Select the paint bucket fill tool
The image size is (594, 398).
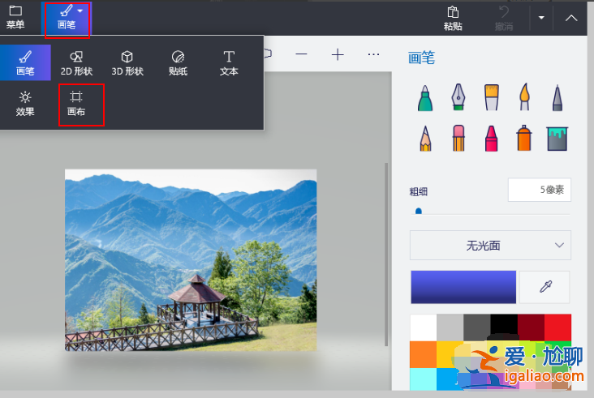click(x=557, y=139)
